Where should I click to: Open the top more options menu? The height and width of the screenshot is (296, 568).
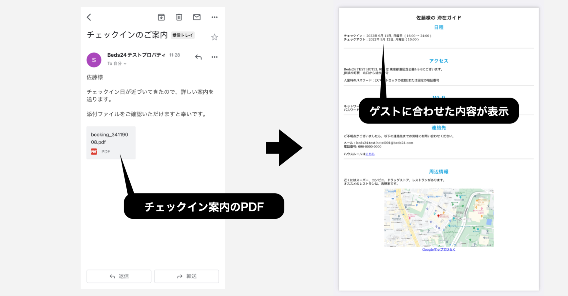[215, 17]
